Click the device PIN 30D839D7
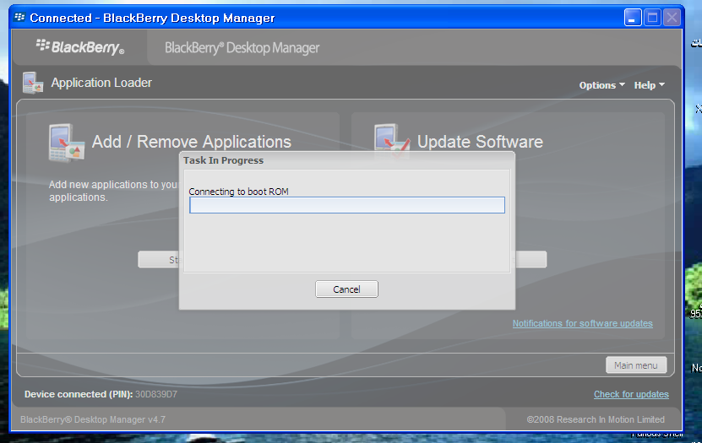The image size is (702, 443). tap(156, 394)
